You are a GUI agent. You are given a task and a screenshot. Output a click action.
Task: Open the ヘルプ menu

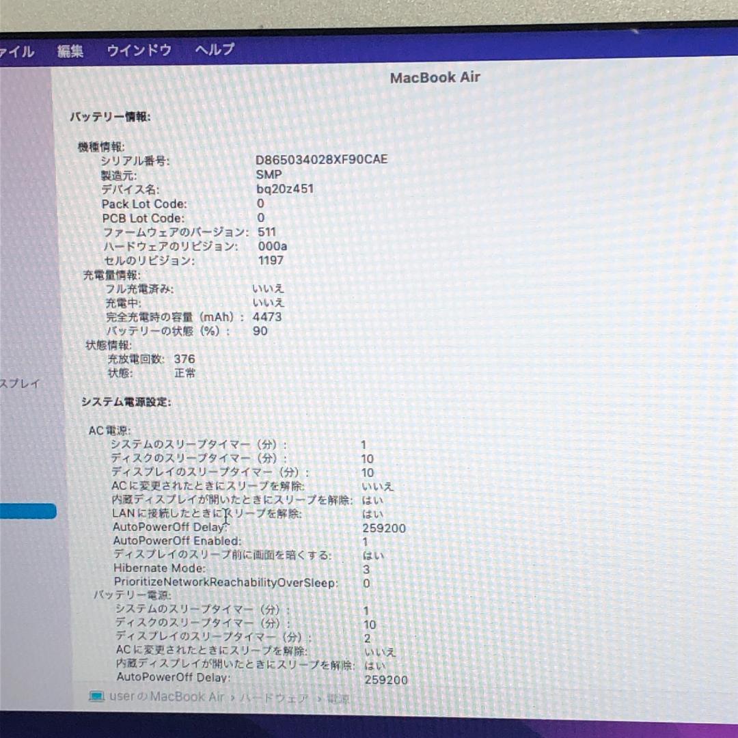(214, 49)
